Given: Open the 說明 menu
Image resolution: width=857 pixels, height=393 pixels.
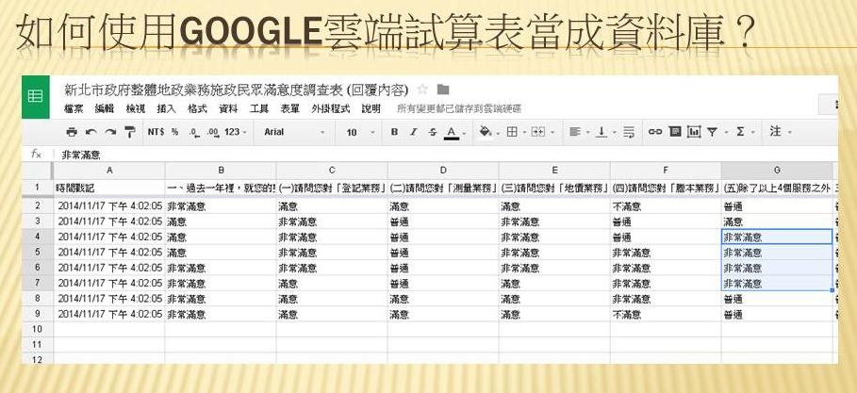Looking at the screenshot, I should (x=371, y=108).
